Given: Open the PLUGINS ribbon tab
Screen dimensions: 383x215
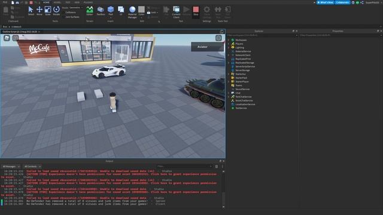Looking at the screenshot, I should [88, 2].
